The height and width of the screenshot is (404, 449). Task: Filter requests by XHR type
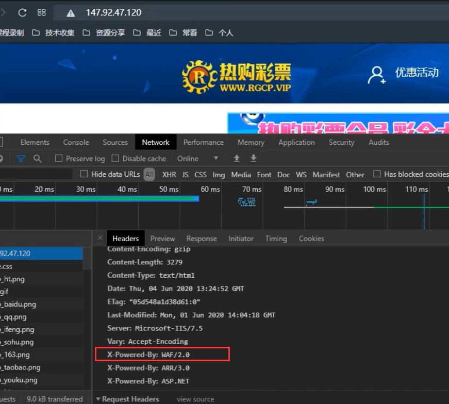click(169, 175)
